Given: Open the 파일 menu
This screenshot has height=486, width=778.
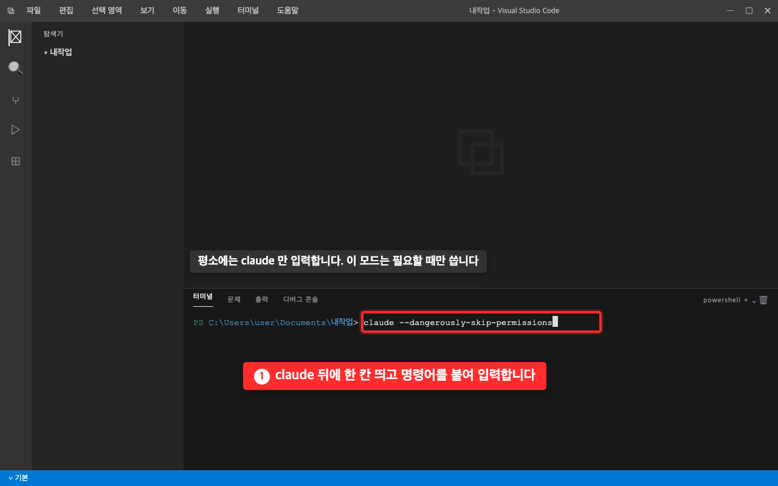Looking at the screenshot, I should pos(33,10).
